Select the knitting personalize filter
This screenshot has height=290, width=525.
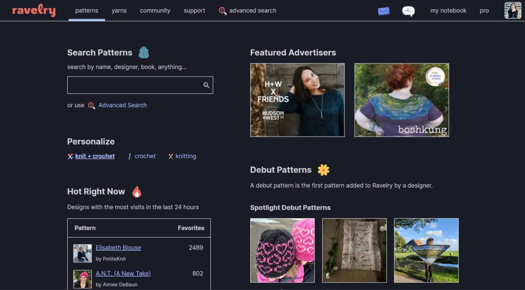coord(186,156)
